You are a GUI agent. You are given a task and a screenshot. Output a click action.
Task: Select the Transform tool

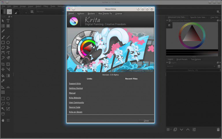click(x=8, y=64)
